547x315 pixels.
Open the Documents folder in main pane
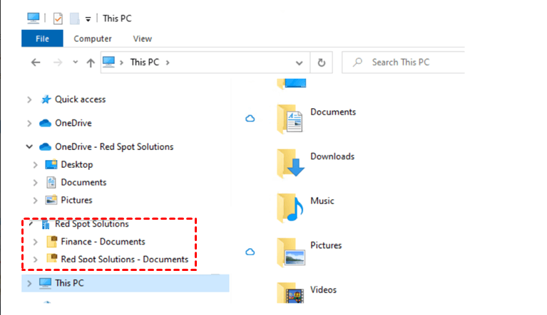pos(290,119)
